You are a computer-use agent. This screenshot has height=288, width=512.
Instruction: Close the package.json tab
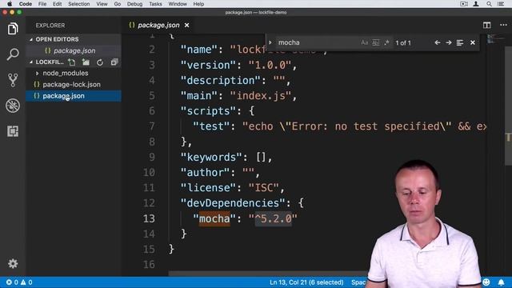(x=186, y=25)
